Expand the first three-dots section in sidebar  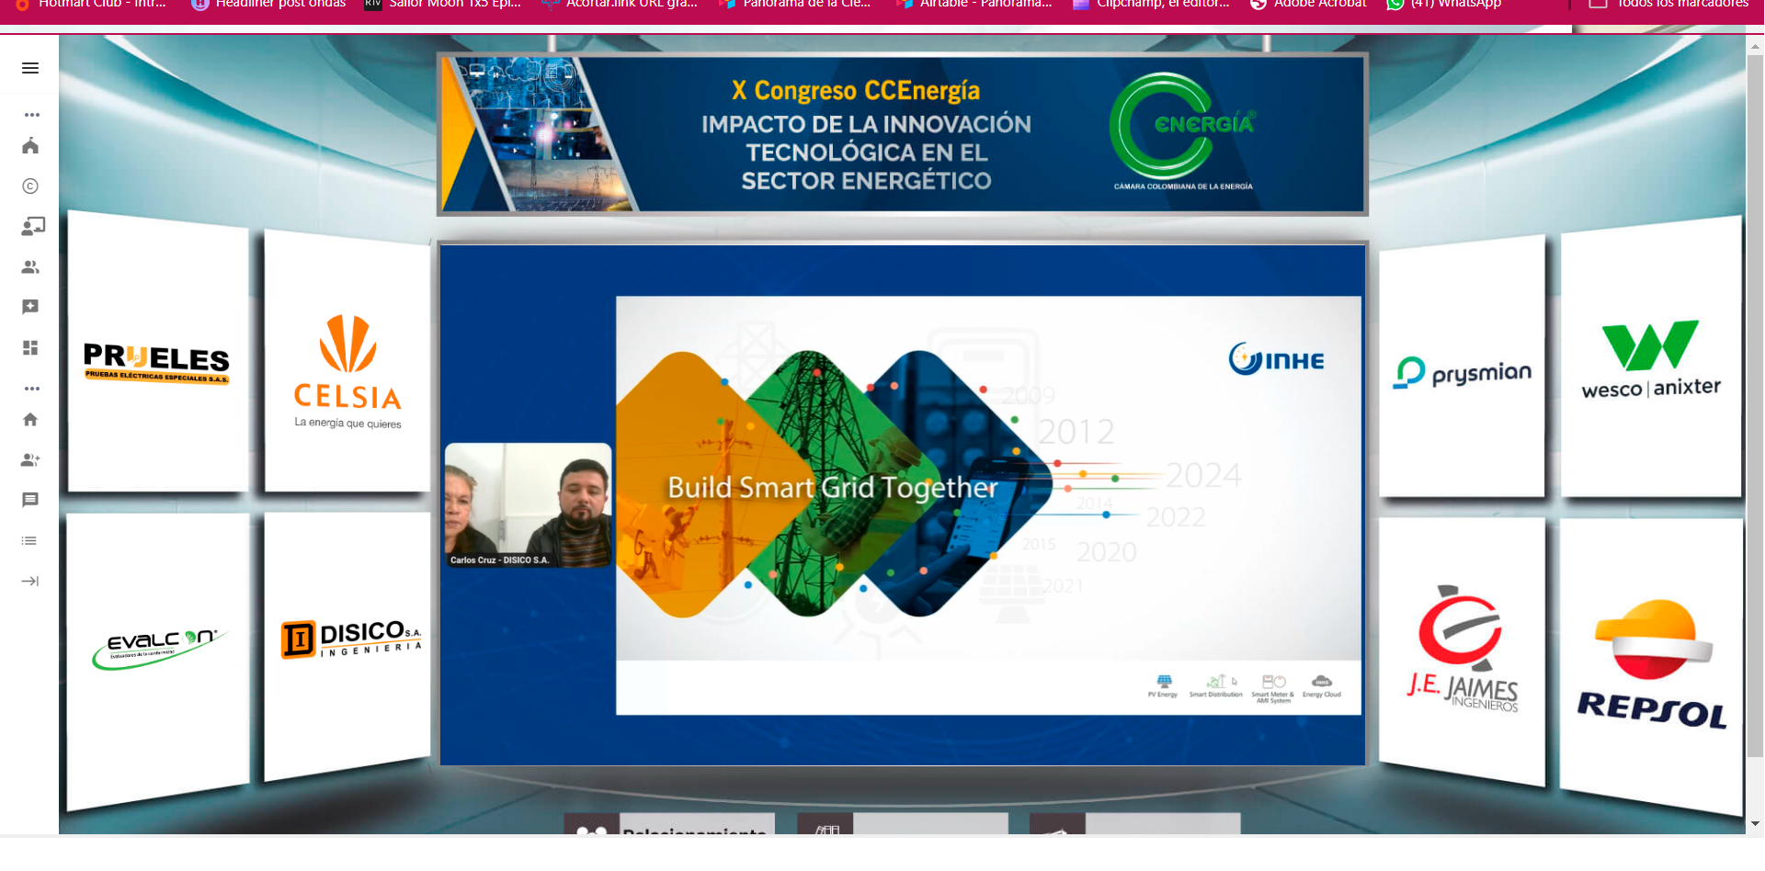tap(32, 115)
